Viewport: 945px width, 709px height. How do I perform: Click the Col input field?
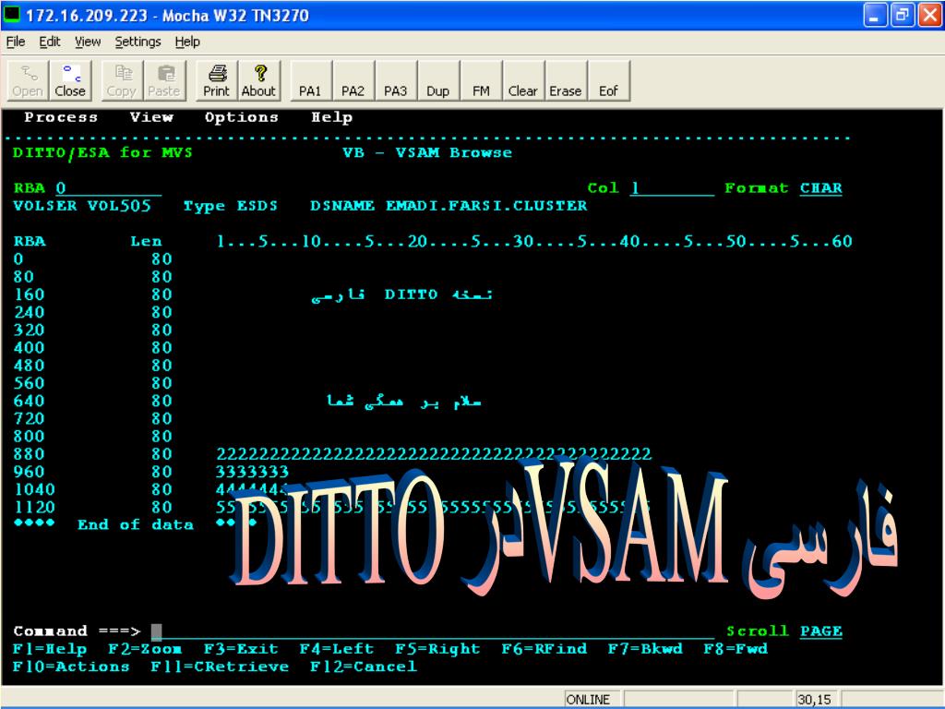(x=672, y=188)
